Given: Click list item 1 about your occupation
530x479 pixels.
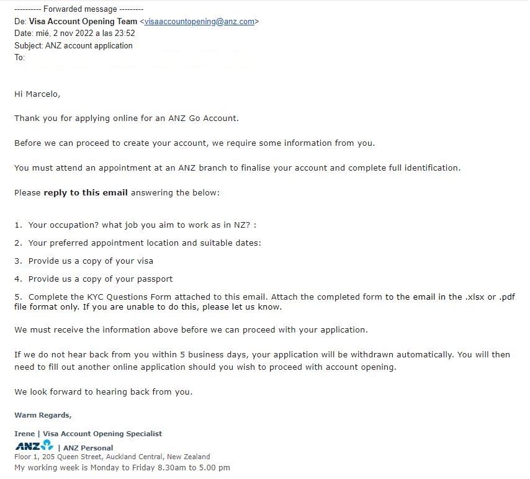Looking at the screenshot, I should pyautogui.click(x=135, y=225).
